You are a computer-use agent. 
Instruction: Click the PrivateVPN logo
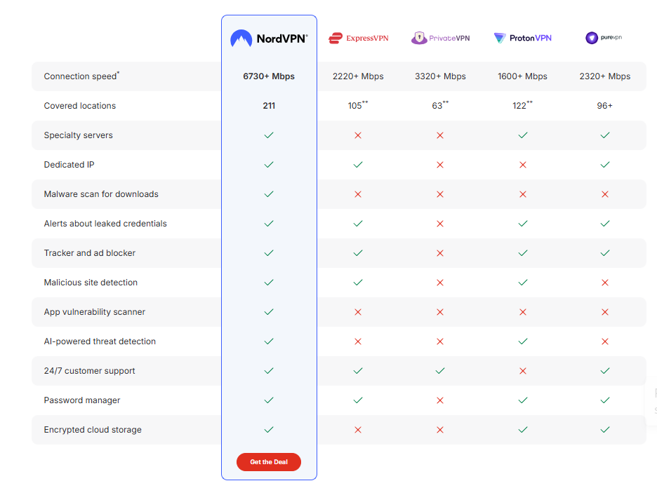click(440, 38)
